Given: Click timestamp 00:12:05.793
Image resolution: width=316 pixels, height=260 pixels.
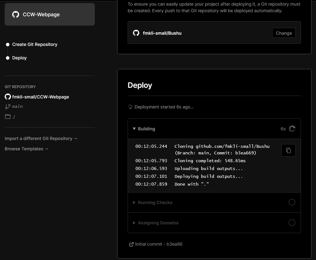Looking at the screenshot, I should click(151, 161).
